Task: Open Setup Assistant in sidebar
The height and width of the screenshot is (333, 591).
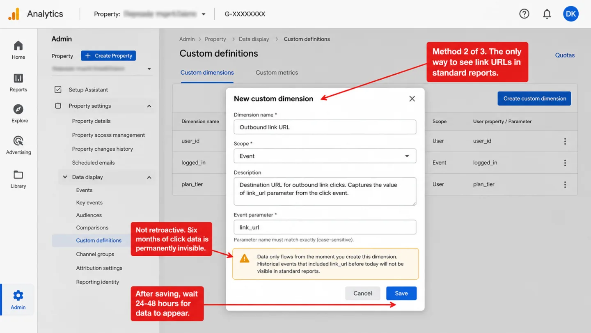Action: click(88, 90)
